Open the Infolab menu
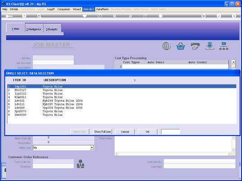This screenshot has height=181, width=242. point(14,9)
